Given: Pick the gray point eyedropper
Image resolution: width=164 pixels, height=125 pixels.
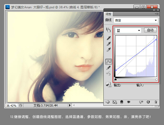Looking at the screenshot, I should [x=109, y=44].
